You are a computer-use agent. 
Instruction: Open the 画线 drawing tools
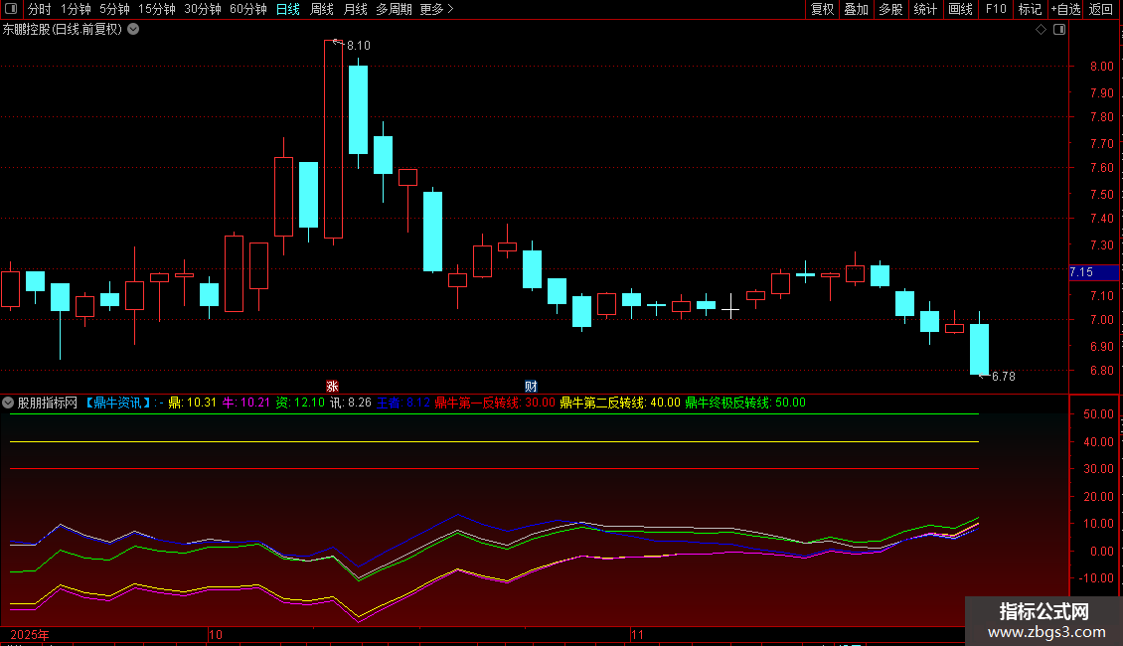[960, 9]
